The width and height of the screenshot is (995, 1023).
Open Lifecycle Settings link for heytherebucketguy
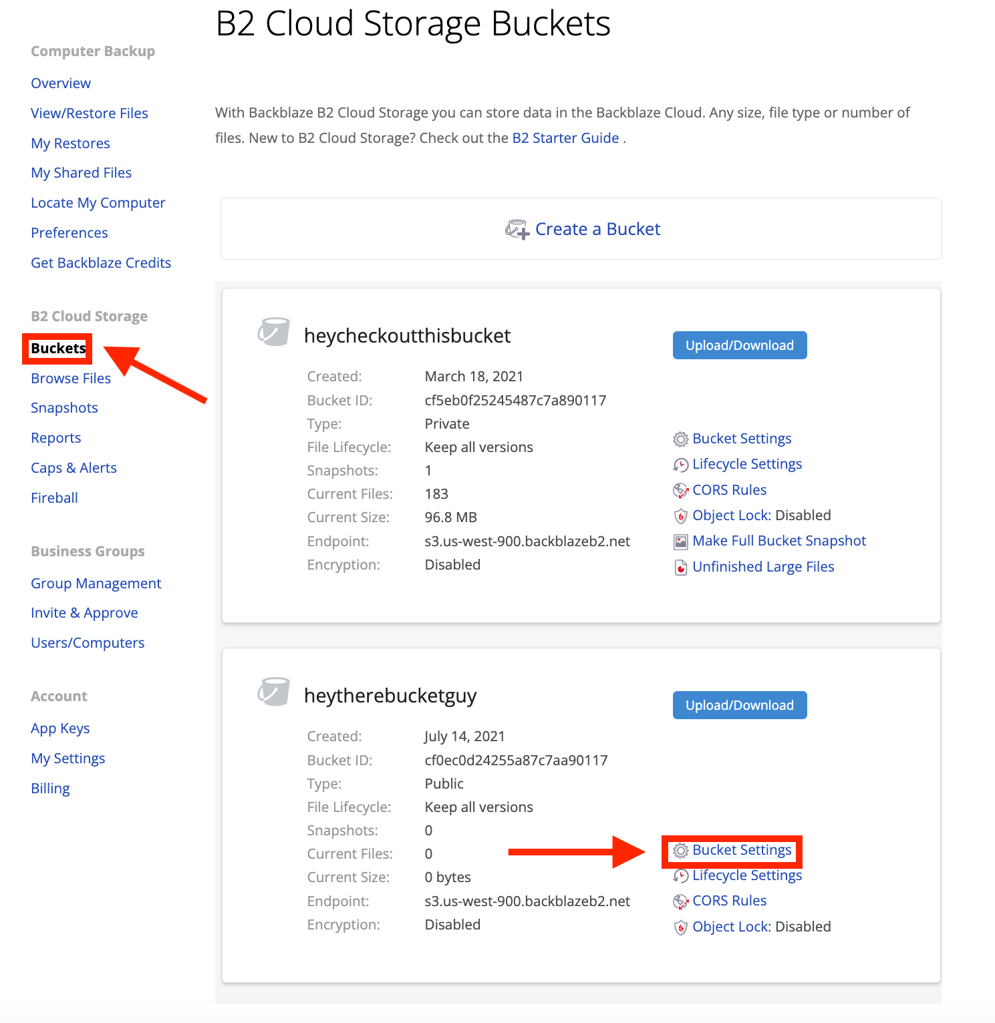click(x=747, y=875)
